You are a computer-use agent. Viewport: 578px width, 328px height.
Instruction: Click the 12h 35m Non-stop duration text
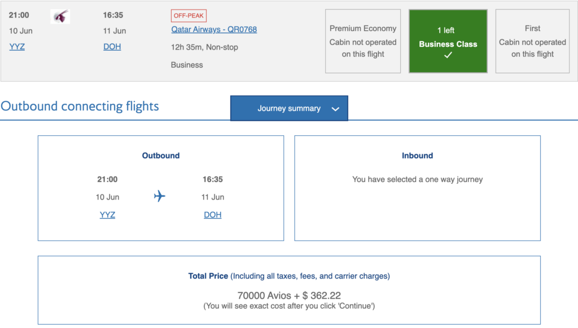204,47
